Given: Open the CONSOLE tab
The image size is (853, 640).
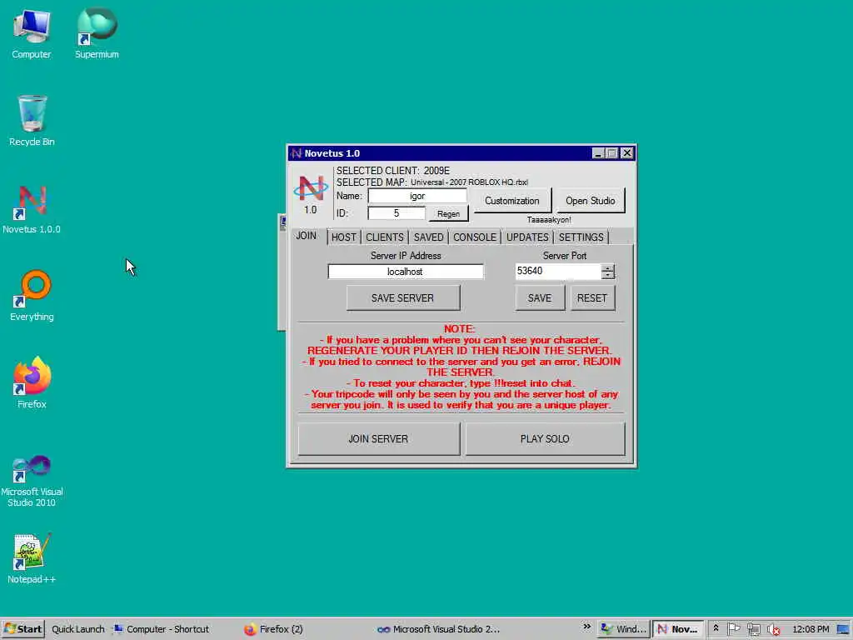Looking at the screenshot, I should pos(475,237).
